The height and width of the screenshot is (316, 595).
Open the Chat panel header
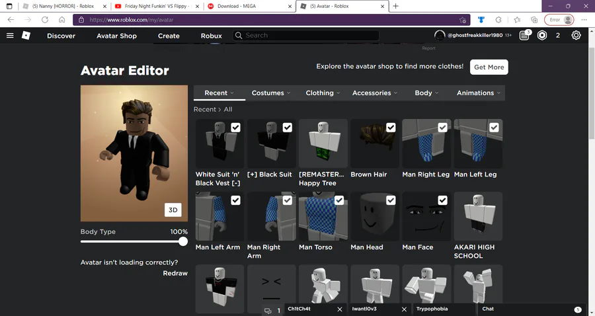coord(532,309)
